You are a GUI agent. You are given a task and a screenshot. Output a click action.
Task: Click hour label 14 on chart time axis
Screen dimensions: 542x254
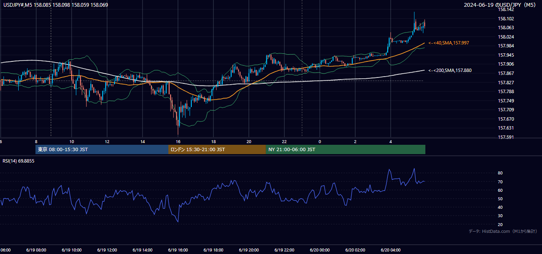click(x=142, y=141)
